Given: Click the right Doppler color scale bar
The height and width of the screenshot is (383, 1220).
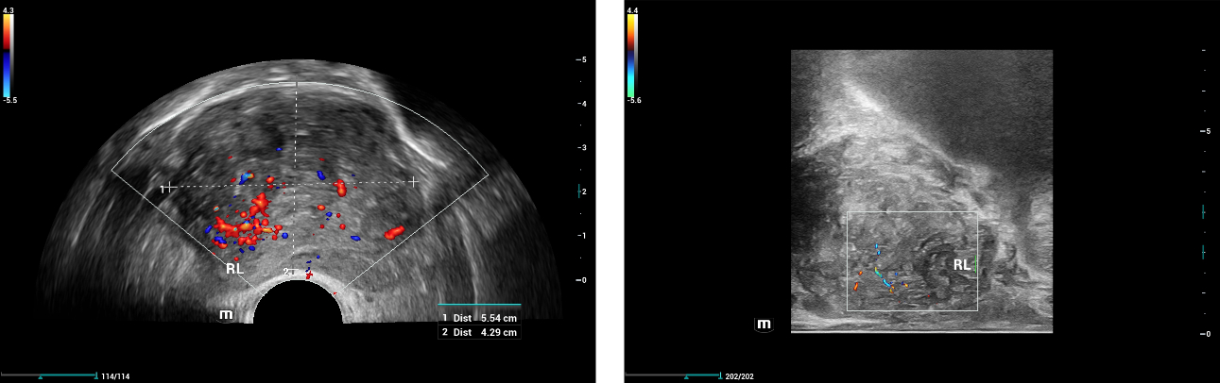Looking at the screenshot, I should (x=630, y=54).
